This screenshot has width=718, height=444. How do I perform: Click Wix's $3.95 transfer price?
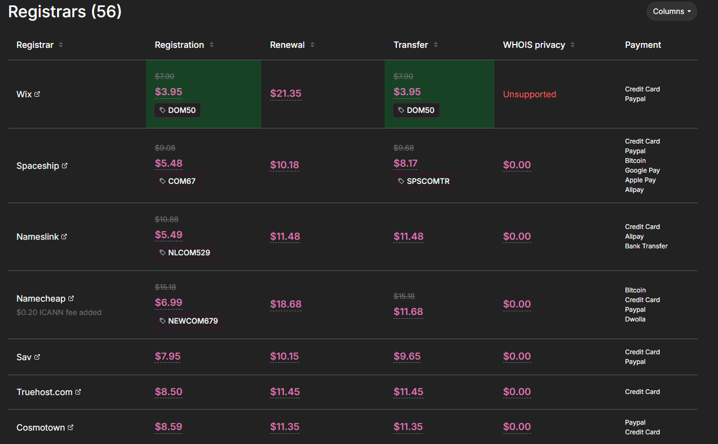[x=407, y=92]
